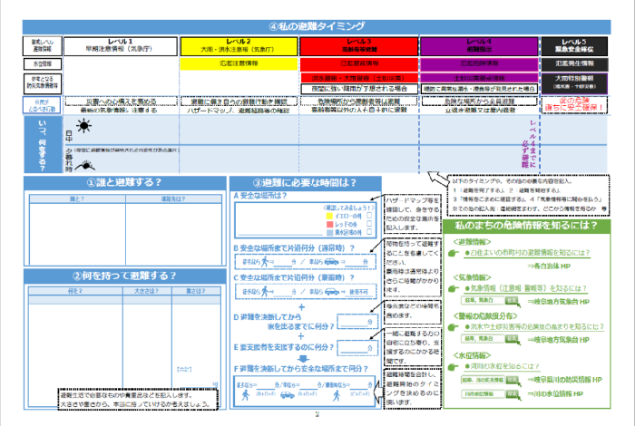Select the ③避難に必要な時間は？ header

[x=303, y=182]
